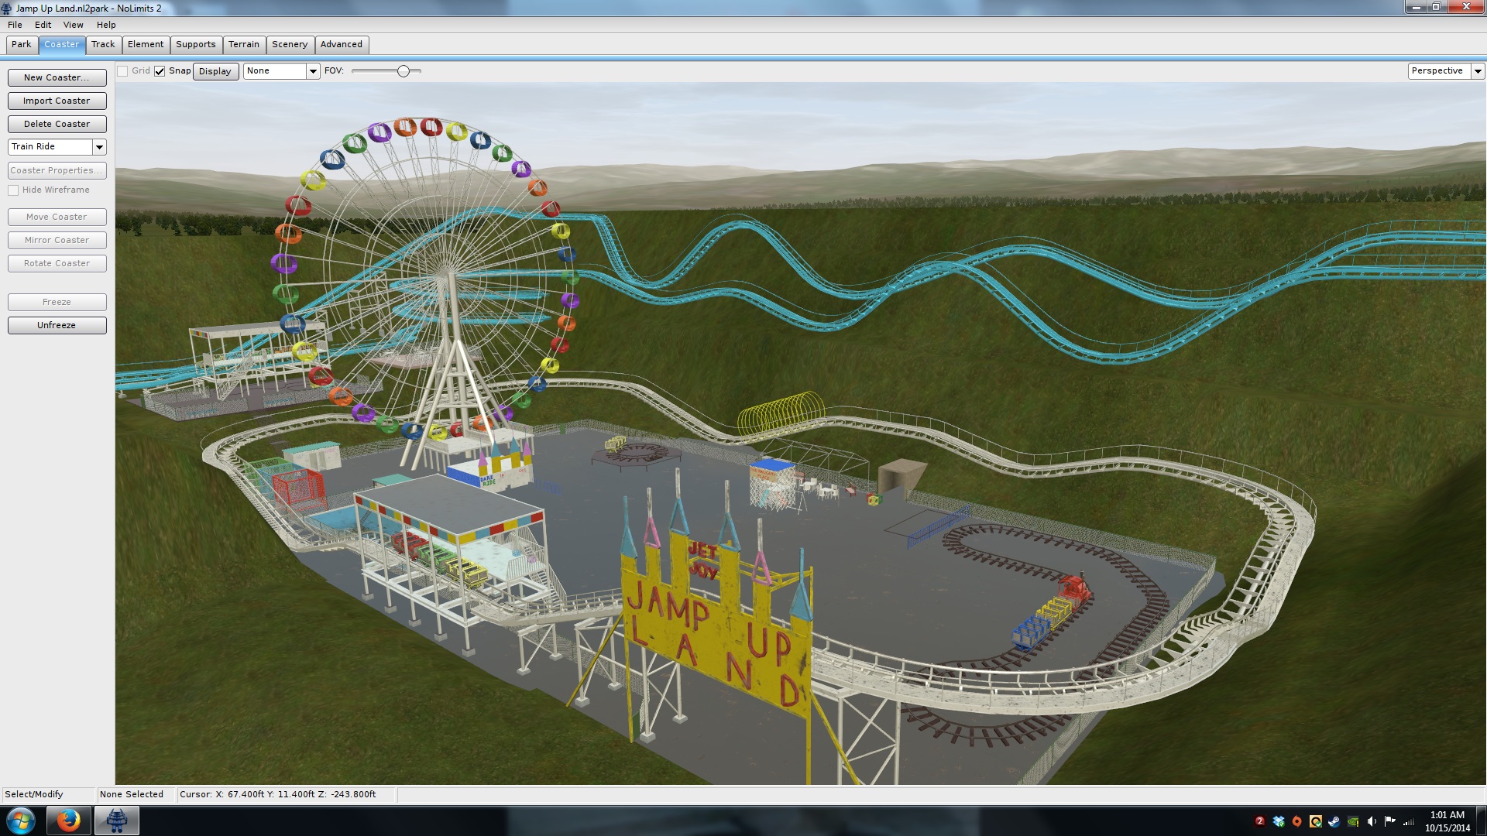Click the Steam tray icon
Screen dimensions: 1487x836
1334,821
